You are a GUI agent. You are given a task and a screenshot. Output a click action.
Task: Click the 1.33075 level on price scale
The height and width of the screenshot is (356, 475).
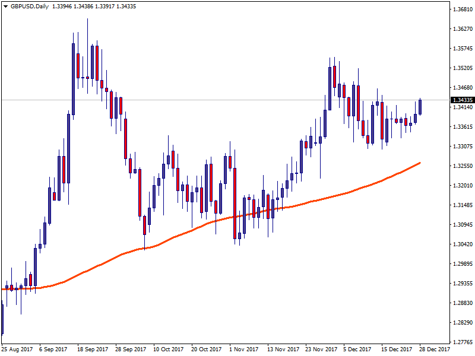point(461,146)
